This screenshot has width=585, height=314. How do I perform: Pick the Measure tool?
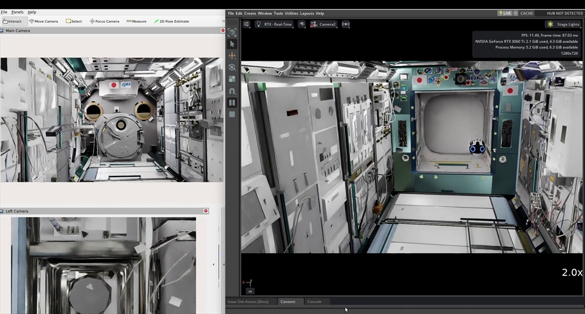136,21
